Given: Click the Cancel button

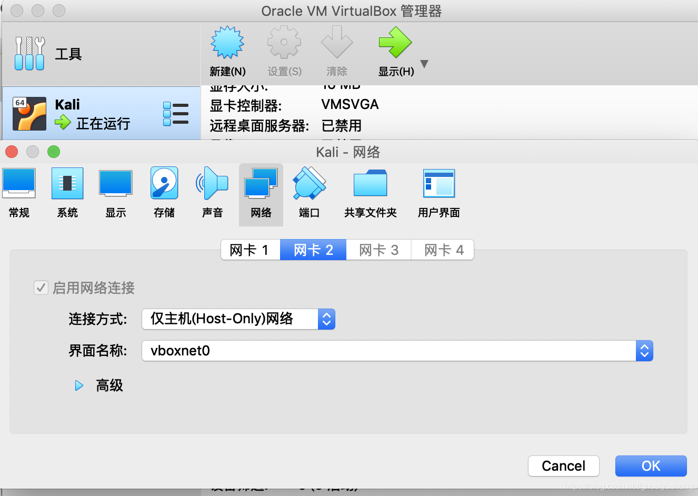Looking at the screenshot, I should [x=564, y=466].
